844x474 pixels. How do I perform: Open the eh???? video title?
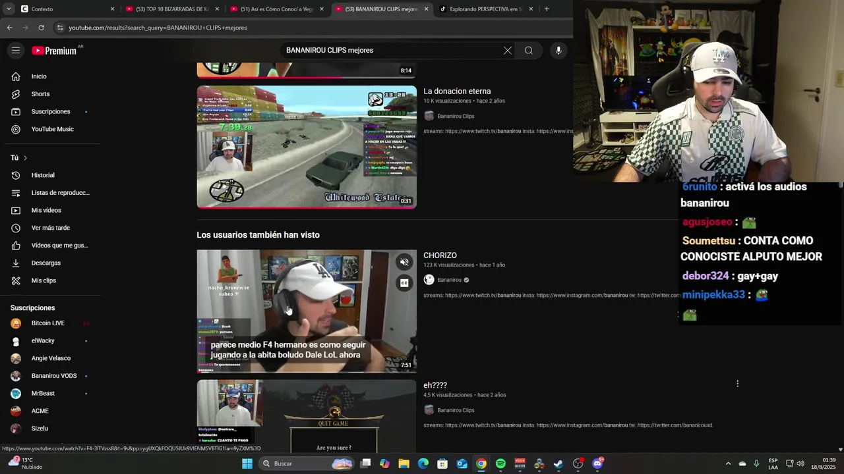tap(435, 385)
